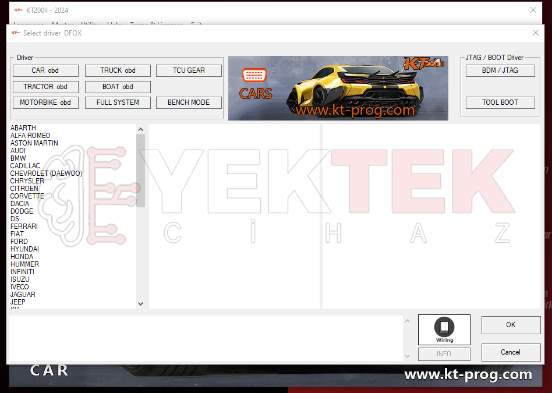Image resolution: width=552 pixels, height=393 pixels.
Task: Open FULL SYSTEM driver mode
Action: (x=118, y=102)
